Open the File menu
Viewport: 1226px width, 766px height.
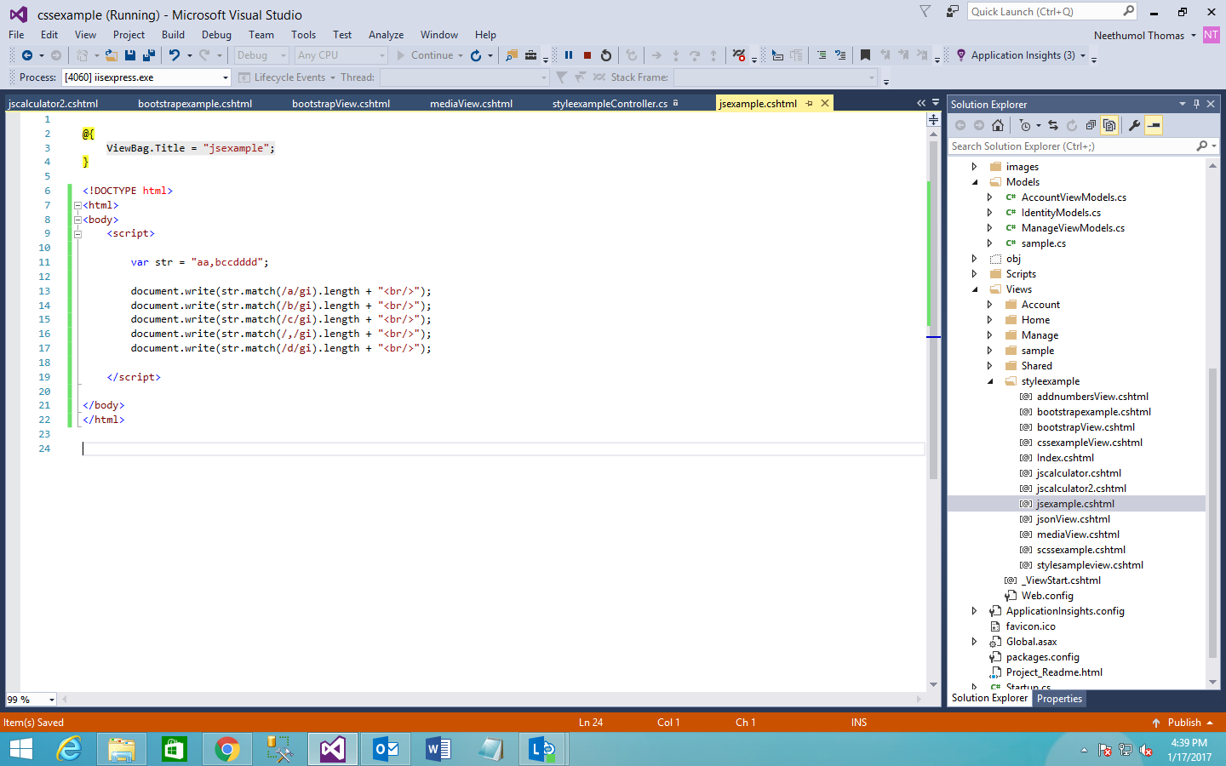click(x=16, y=35)
